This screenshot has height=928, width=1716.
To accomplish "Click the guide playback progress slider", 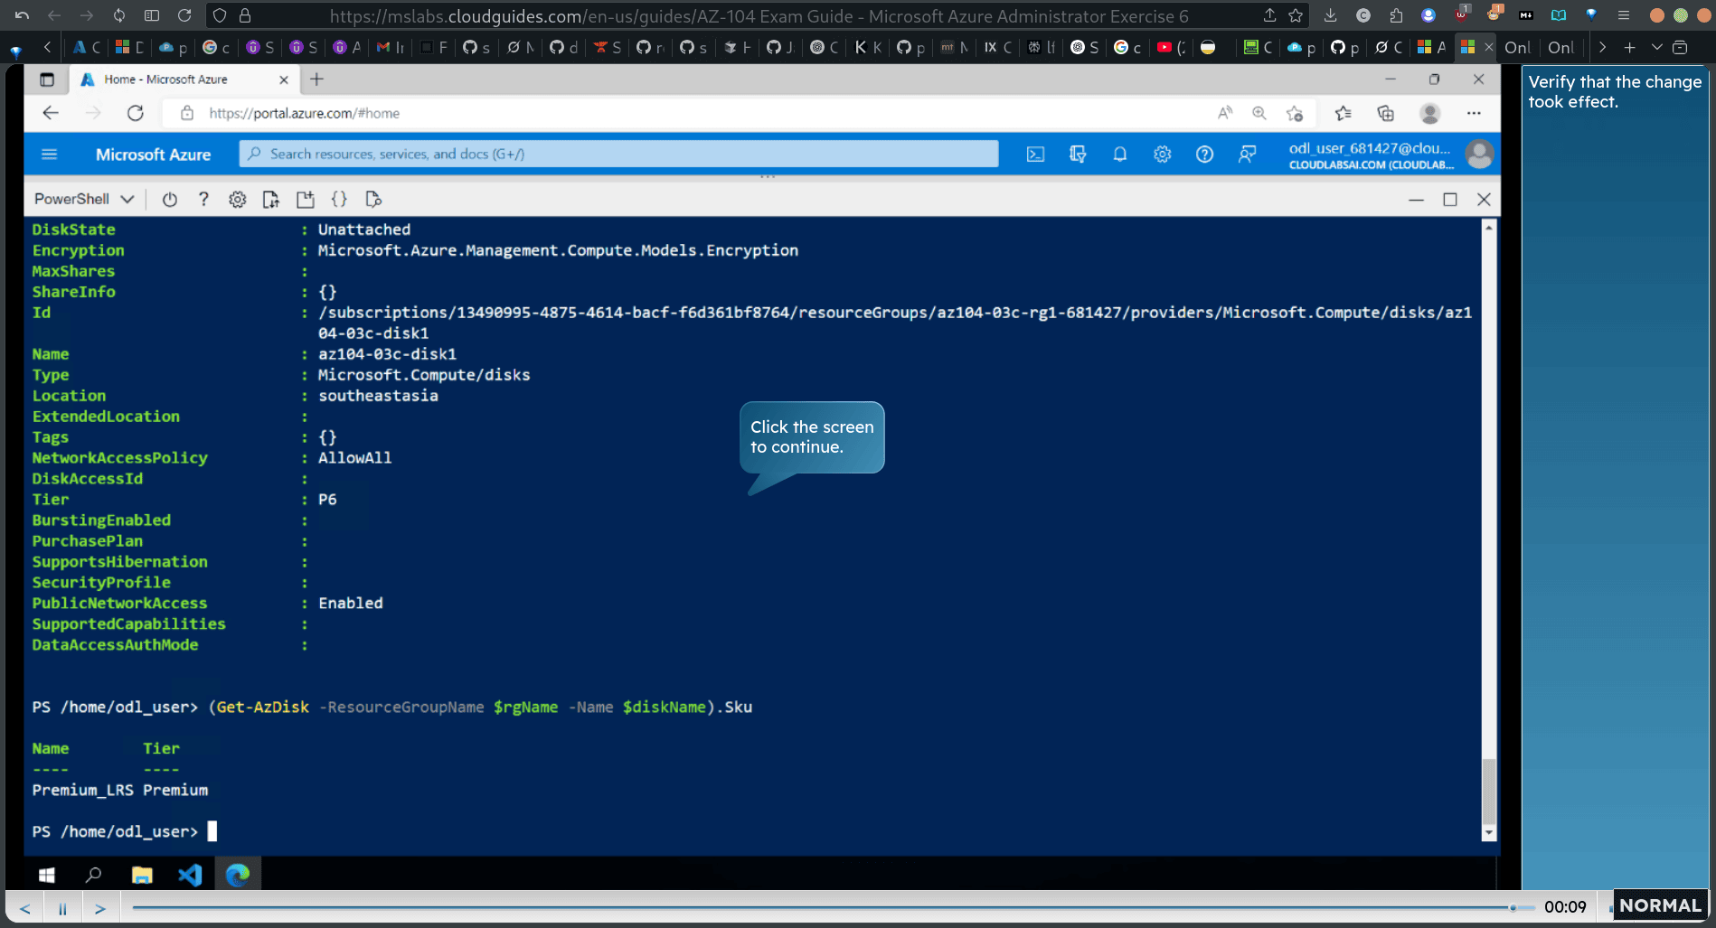I will (832, 907).
